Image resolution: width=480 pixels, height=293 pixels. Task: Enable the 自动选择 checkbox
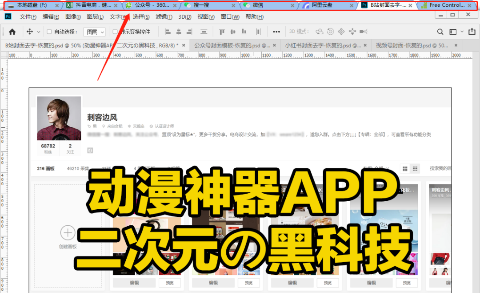(x=49, y=32)
